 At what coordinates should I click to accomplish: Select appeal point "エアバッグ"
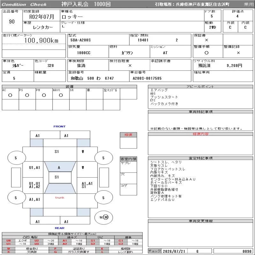click(159, 90)
